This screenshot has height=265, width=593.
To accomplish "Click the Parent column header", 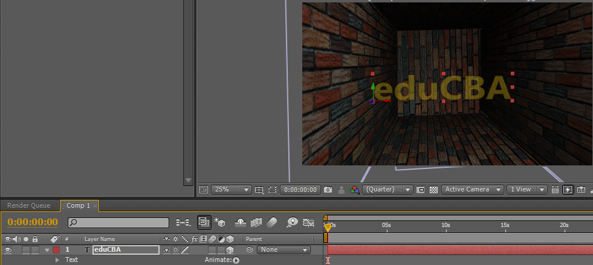I will [x=254, y=239].
